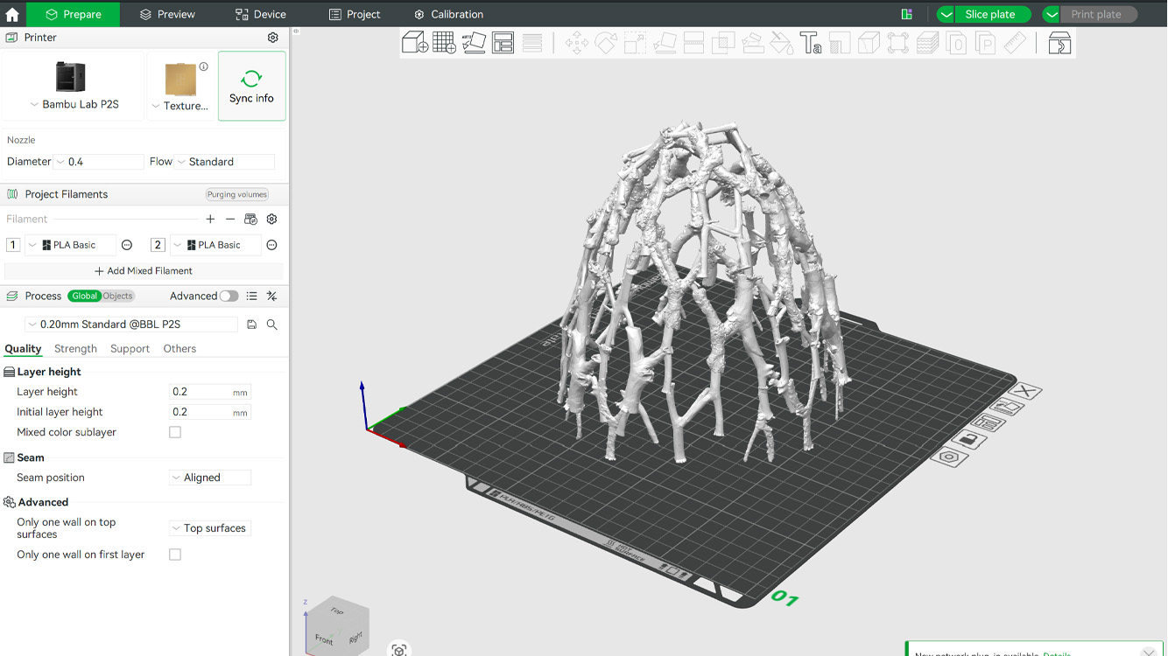
Task: Select the Strength settings tab
Action: [75, 349]
